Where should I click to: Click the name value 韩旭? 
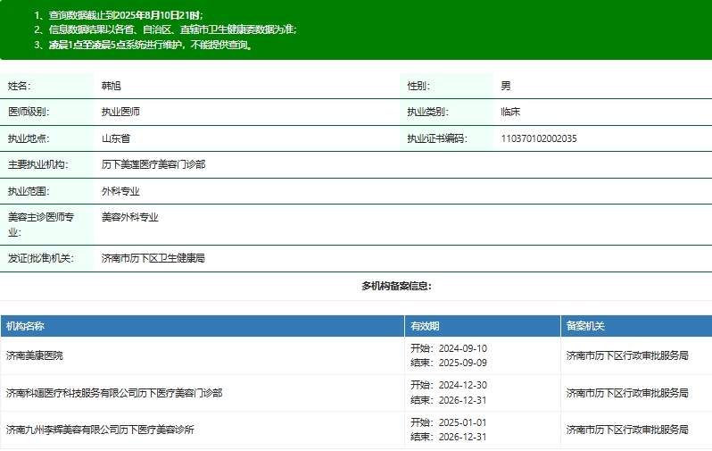point(112,86)
